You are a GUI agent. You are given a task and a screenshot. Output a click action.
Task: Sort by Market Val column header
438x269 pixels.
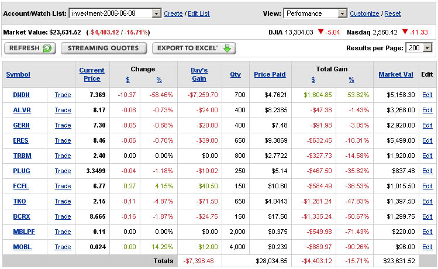(396, 74)
